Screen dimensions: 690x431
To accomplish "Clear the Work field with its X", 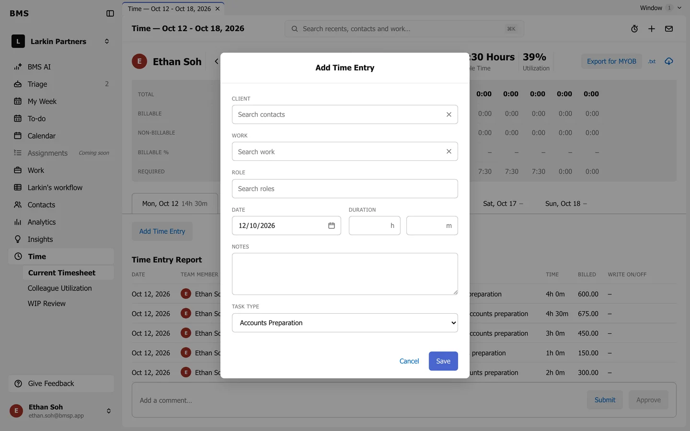I will click(x=449, y=151).
